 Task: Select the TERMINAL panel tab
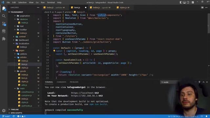[49, 82]
